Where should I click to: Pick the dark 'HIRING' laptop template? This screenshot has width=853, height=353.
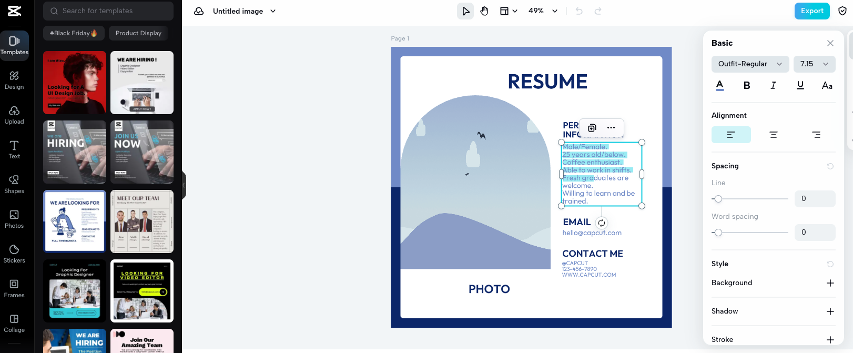pyautogui.click(x=75, y=152)
